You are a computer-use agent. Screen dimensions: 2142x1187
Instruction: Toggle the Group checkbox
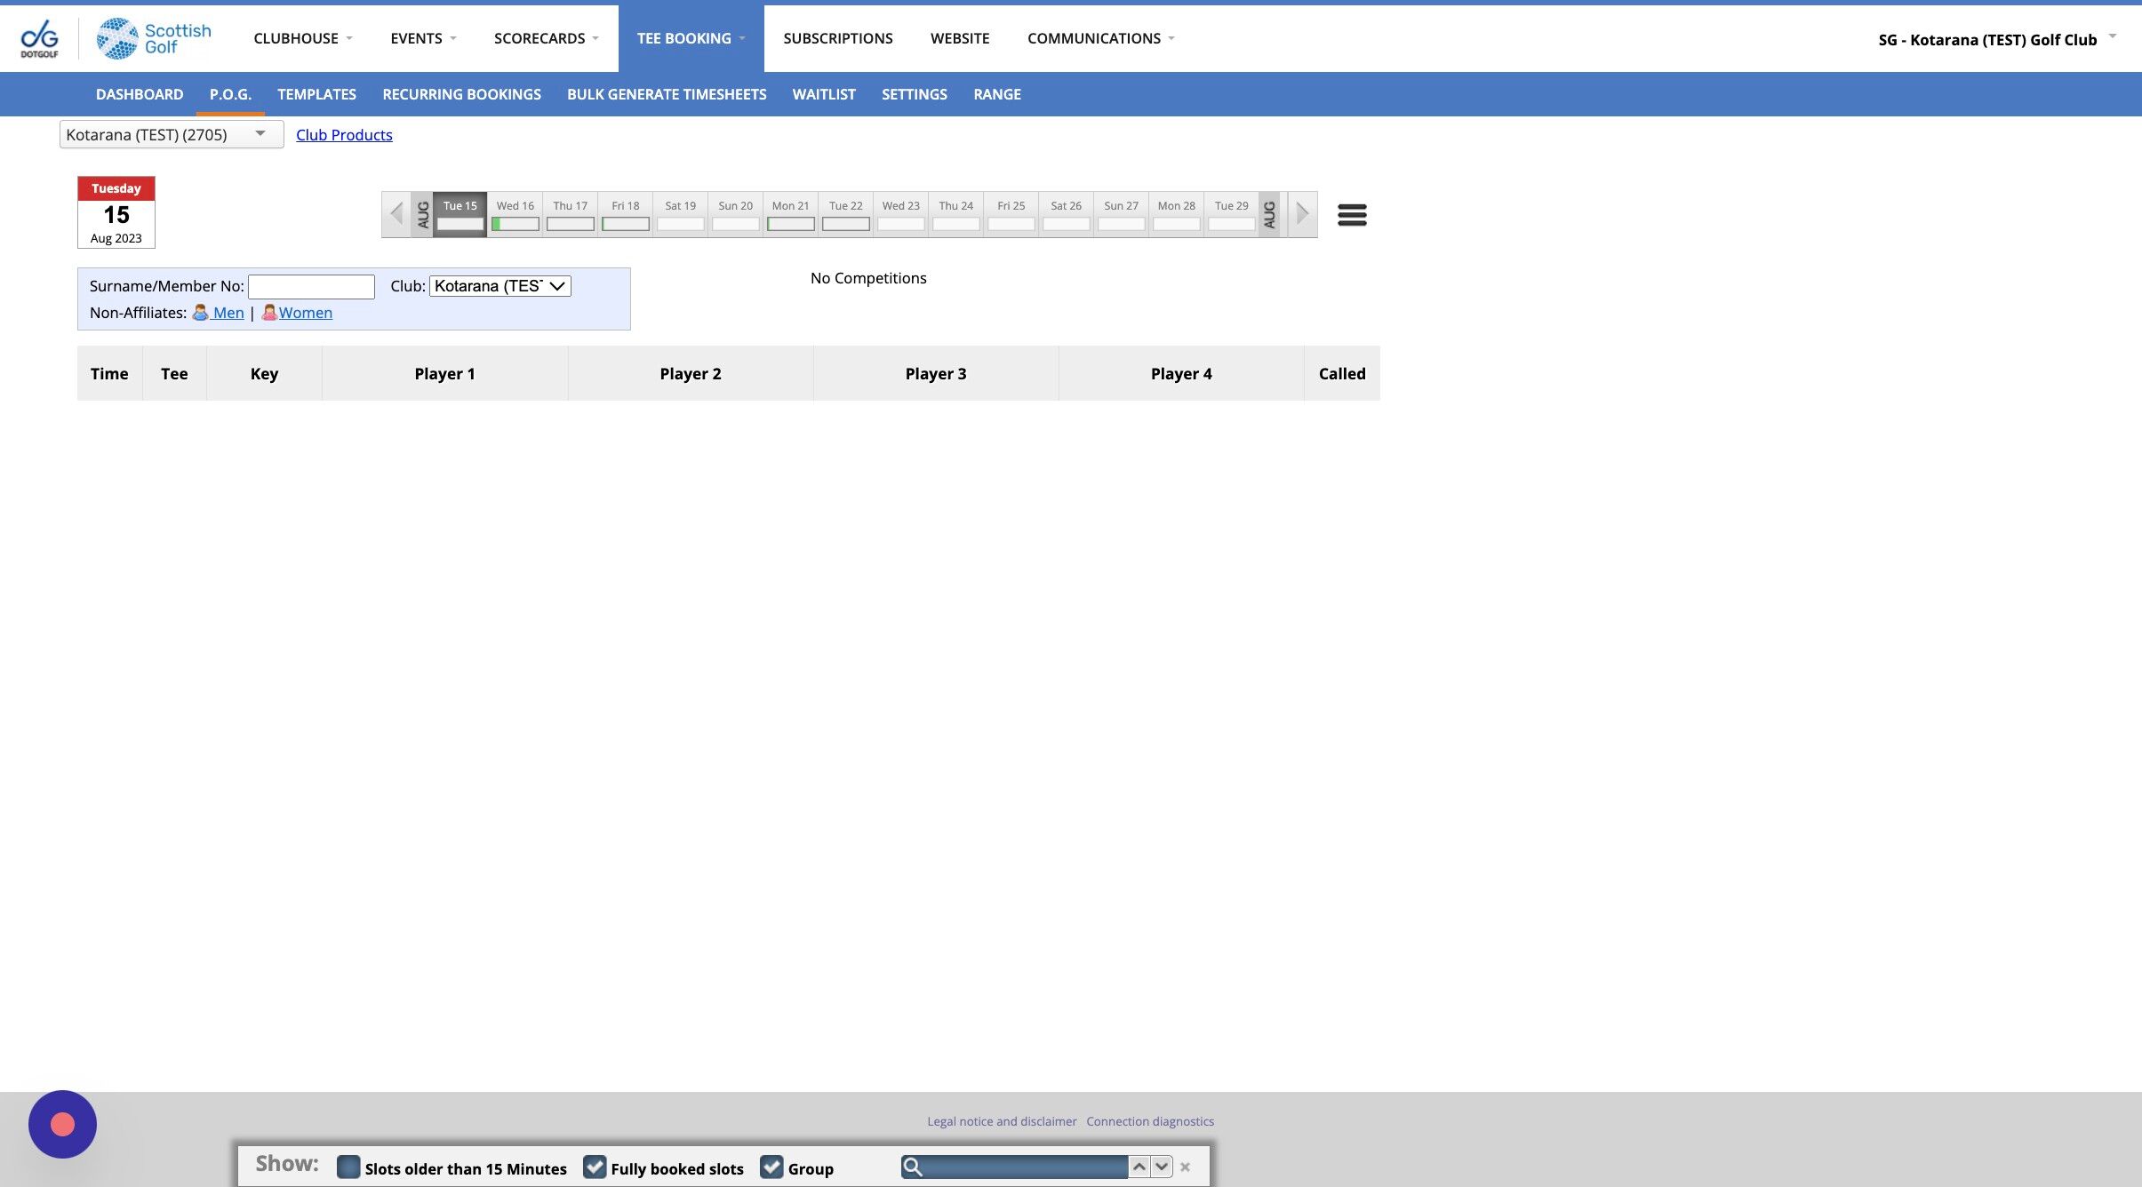point(771,1167)
